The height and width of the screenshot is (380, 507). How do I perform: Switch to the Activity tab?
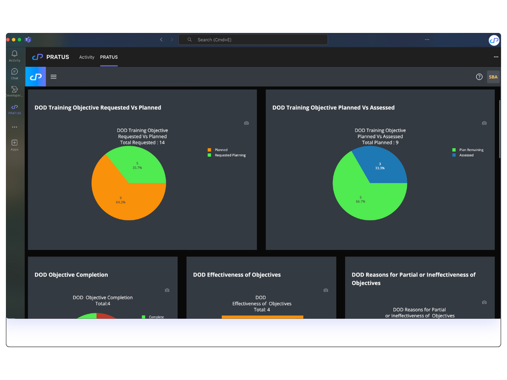(87, 57)
